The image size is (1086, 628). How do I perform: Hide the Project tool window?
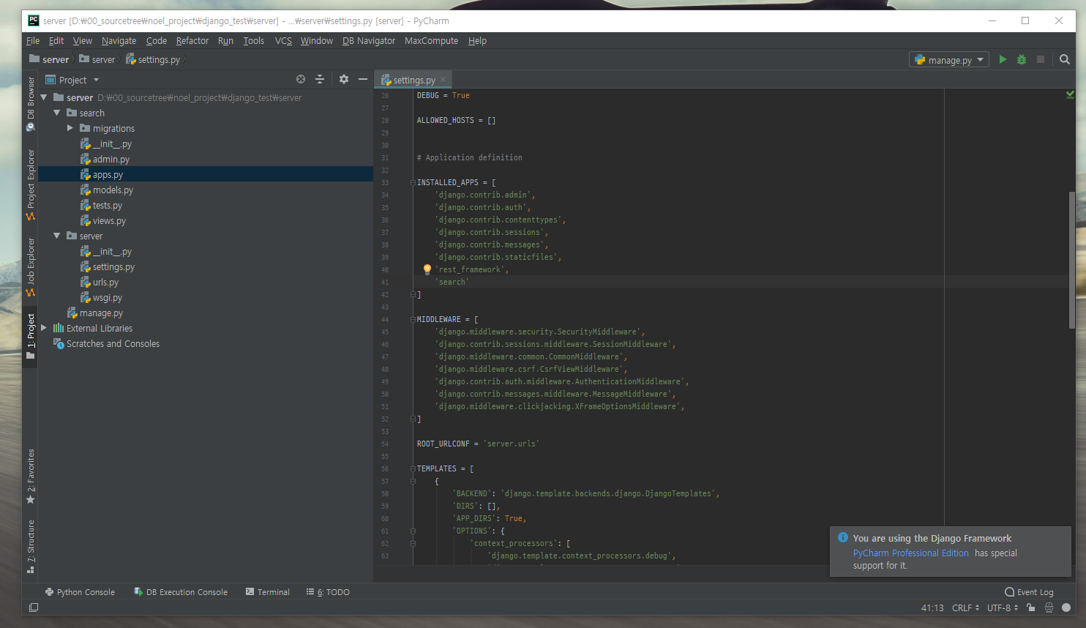(x=363, y=79)
